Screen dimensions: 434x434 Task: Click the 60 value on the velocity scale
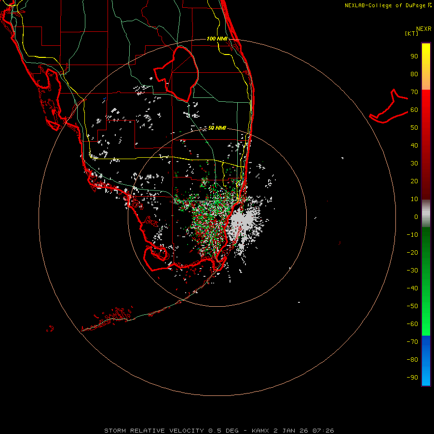414,110
